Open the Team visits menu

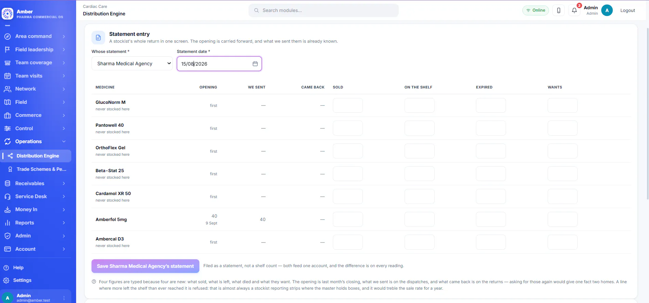pos(36,76)
